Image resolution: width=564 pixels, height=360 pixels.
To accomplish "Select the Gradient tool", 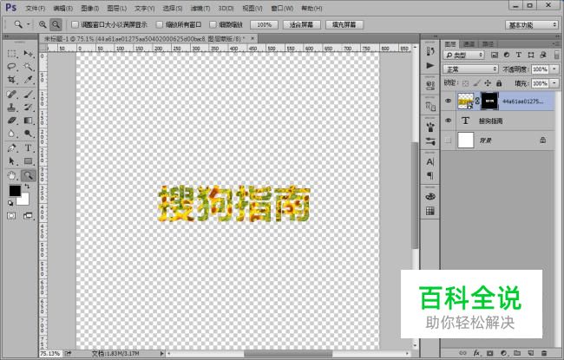I will (x=28, y=121).
